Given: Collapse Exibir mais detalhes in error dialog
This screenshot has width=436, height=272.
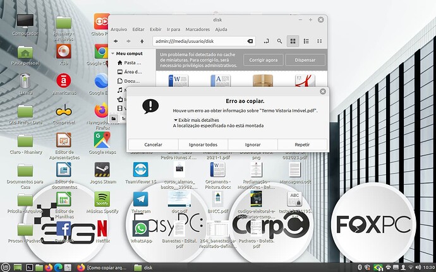Looking at the screenshot, I should pos(197,120).
